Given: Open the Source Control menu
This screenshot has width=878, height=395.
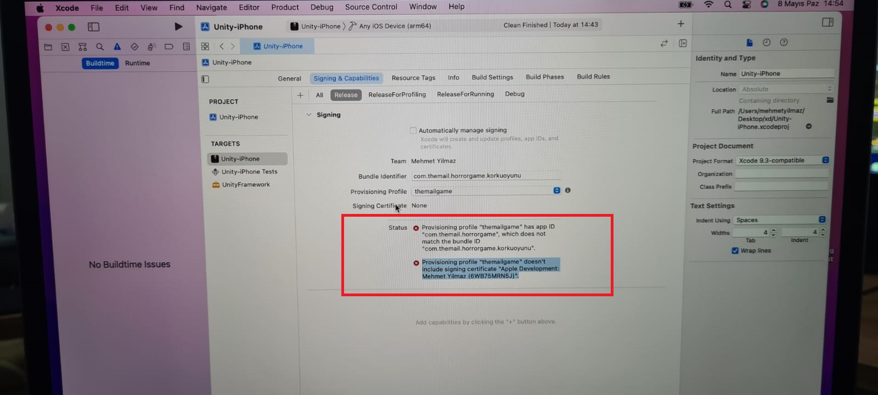Looking at the screenshot, I should tap(371, 7).
